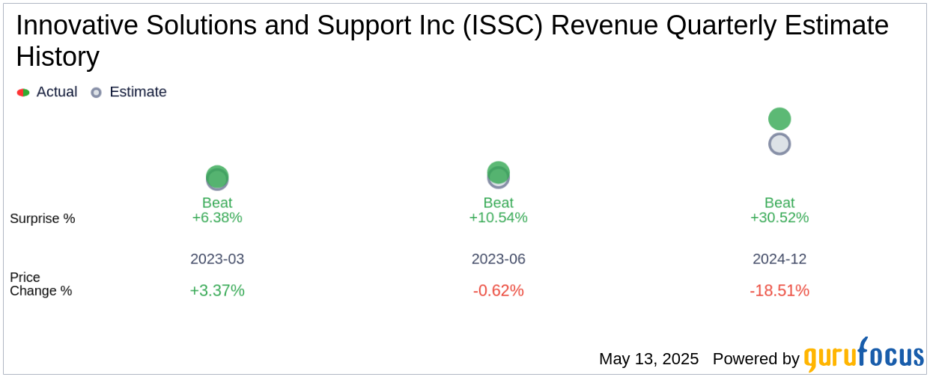Click the Actual legend marker icon
930x377 pixels.
23,92
